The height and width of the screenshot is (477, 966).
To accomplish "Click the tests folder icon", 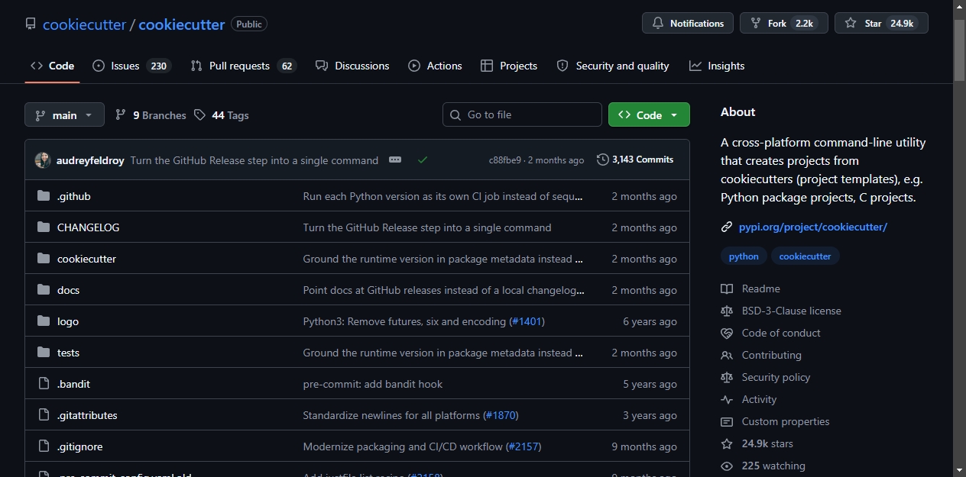I will tap(44, 353).
